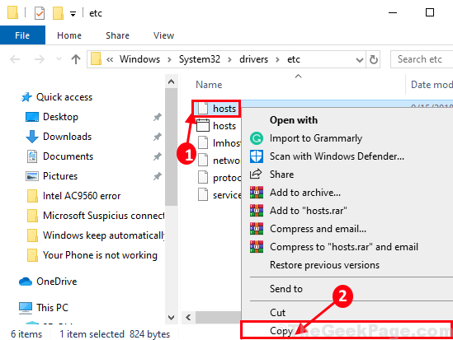Open the View ribbon tab
Image resolution: width=453 pixels, height=340 pixels.
[x=163, y=35]
